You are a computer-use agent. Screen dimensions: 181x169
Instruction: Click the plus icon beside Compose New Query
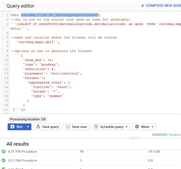click(x=143, y=6)
